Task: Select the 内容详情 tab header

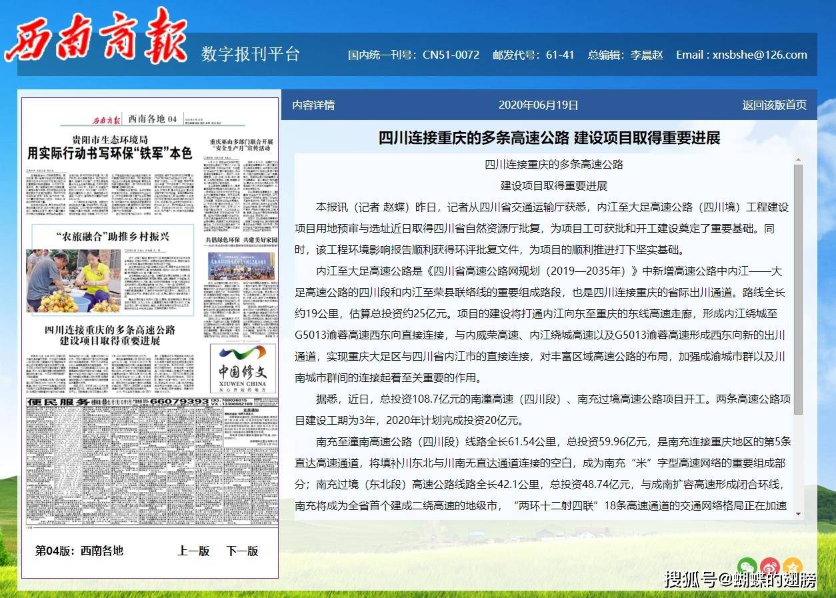Action: point(313,105)
